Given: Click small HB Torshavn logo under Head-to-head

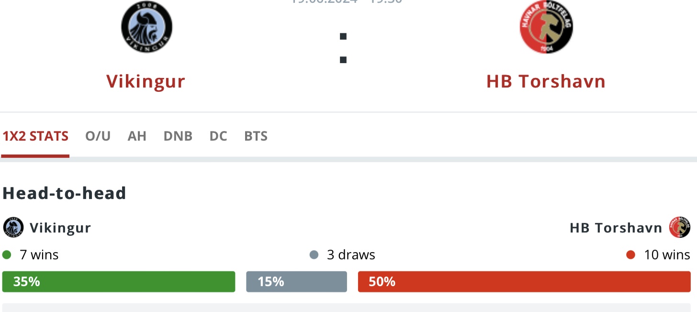Looking at the screenshot, I should coord(679,228).
